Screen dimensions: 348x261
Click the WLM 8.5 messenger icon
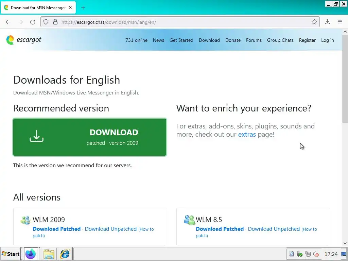[189, 220]
